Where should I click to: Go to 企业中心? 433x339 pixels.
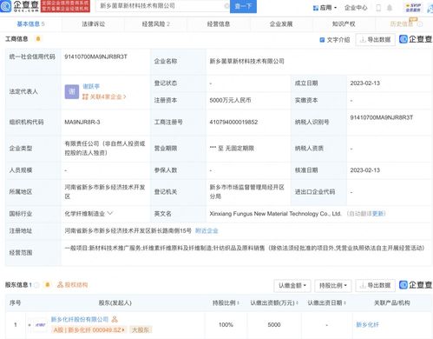(x=356, y=8)
